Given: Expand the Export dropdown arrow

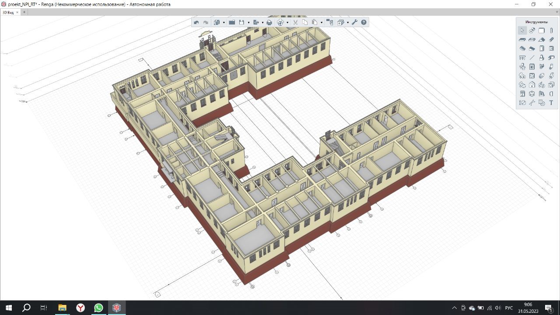Looking at the screenshot, I should 262,23.
